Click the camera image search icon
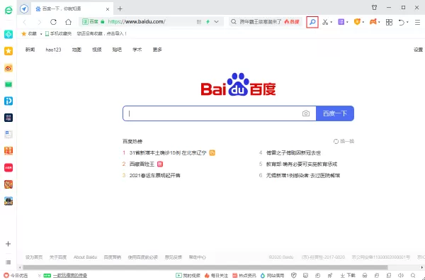 click(306, 113)
